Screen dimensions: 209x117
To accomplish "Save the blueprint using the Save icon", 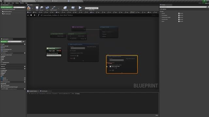I will pyautogui.click(x=37, y=8).
